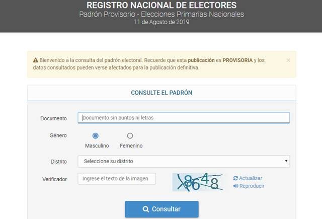
Task: Click the Distrito dropdown arrow
Action: tap(286, 162)
